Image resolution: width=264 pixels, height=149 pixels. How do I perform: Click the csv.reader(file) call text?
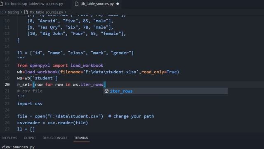point(68,123)
